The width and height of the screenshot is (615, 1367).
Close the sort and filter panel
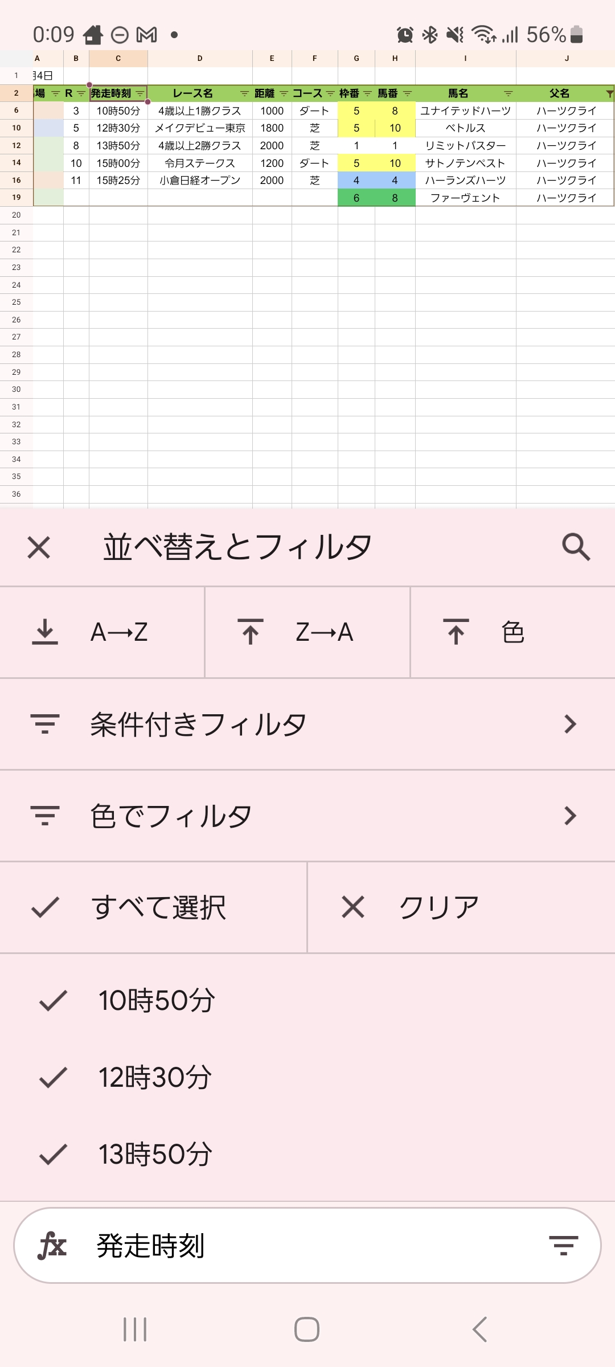(x=39, y=547)
